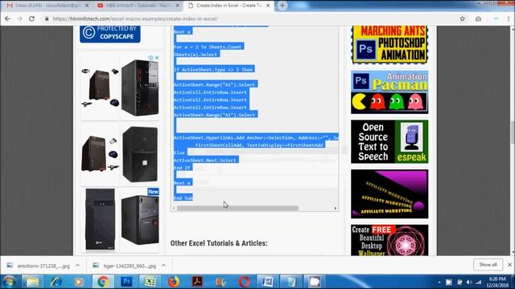Open the Free Beautiful Desktop Wallpaper banner
Image resolution: width=515 pixels, height=289 pixels.
[x=389, y=240]
